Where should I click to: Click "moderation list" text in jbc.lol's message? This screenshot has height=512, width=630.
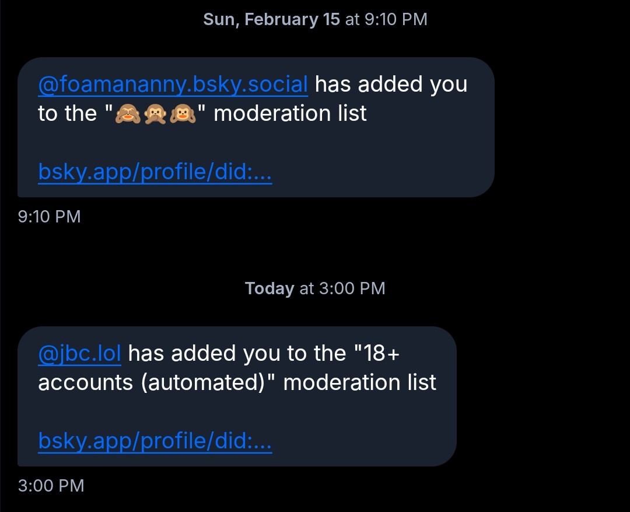click(359, 382)
